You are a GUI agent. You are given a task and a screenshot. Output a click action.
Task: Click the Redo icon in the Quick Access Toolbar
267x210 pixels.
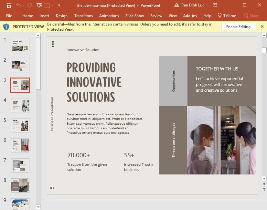click(x=30, y=5)
